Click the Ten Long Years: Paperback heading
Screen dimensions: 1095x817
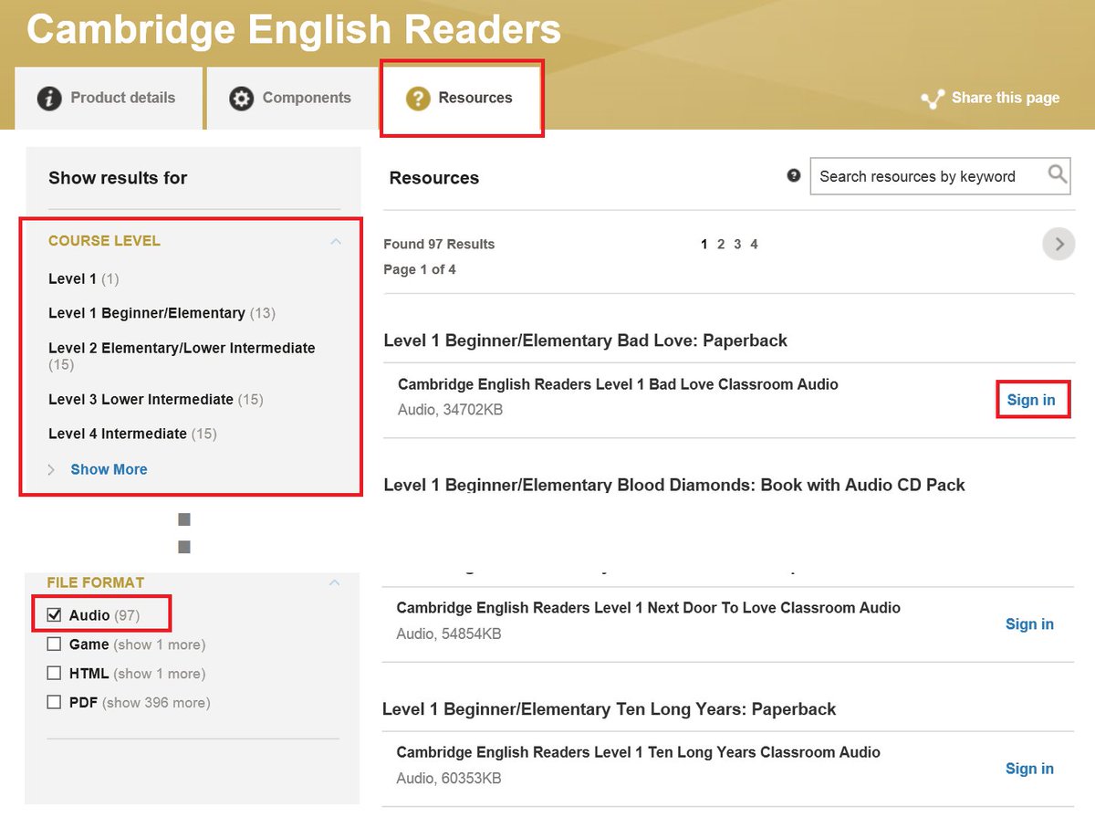point(610,709)
